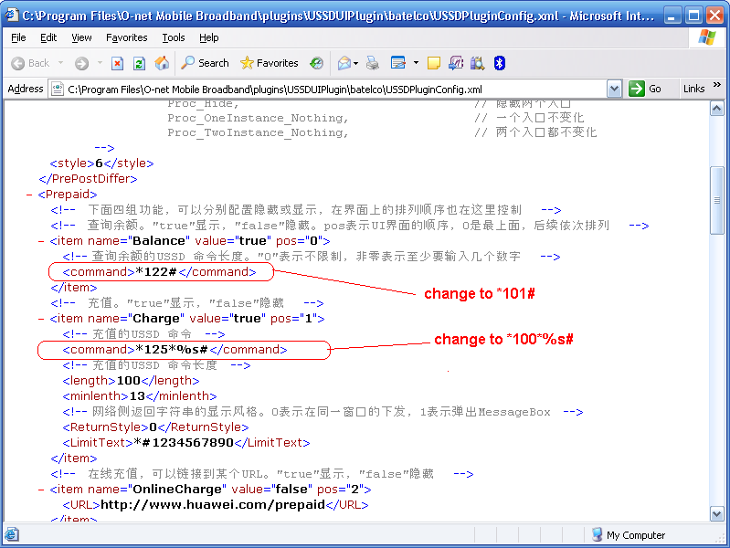730x548 pixels.
Task: Click the *122# command text
Action: click(x=156, y=272)
